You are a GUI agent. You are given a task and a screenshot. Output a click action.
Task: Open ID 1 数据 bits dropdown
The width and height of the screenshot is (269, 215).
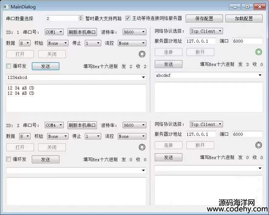click(x=25, y=43)
